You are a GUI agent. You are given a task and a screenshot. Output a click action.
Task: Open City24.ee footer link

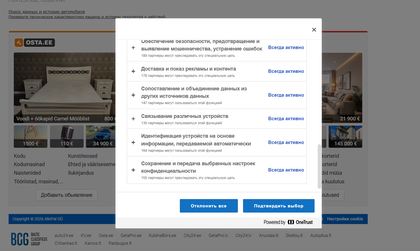[192, 236]
